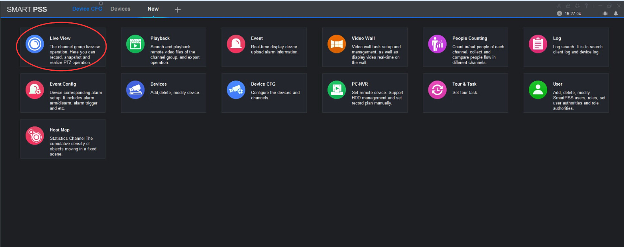The height and width of the screenshot is (247, 624).
Task: Launch the Video Wall module icon
Action: [337, 44]
